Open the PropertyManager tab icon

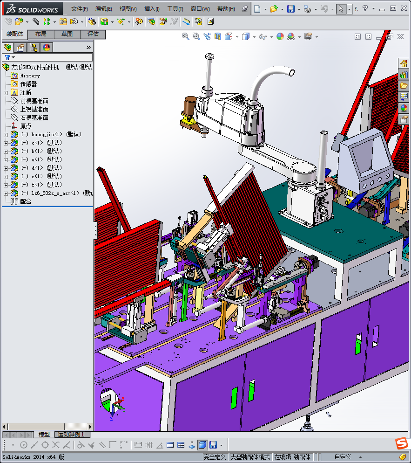[20, 47]
